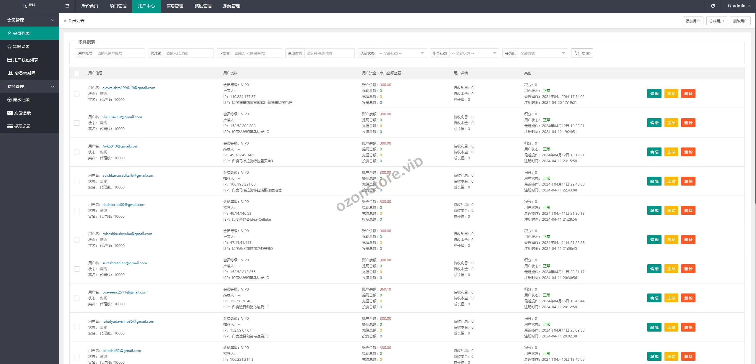The width and height of the screenshot is (756, 364).
Task: Click the email link vk0334719@gmail.com
Action: (122, 117)
